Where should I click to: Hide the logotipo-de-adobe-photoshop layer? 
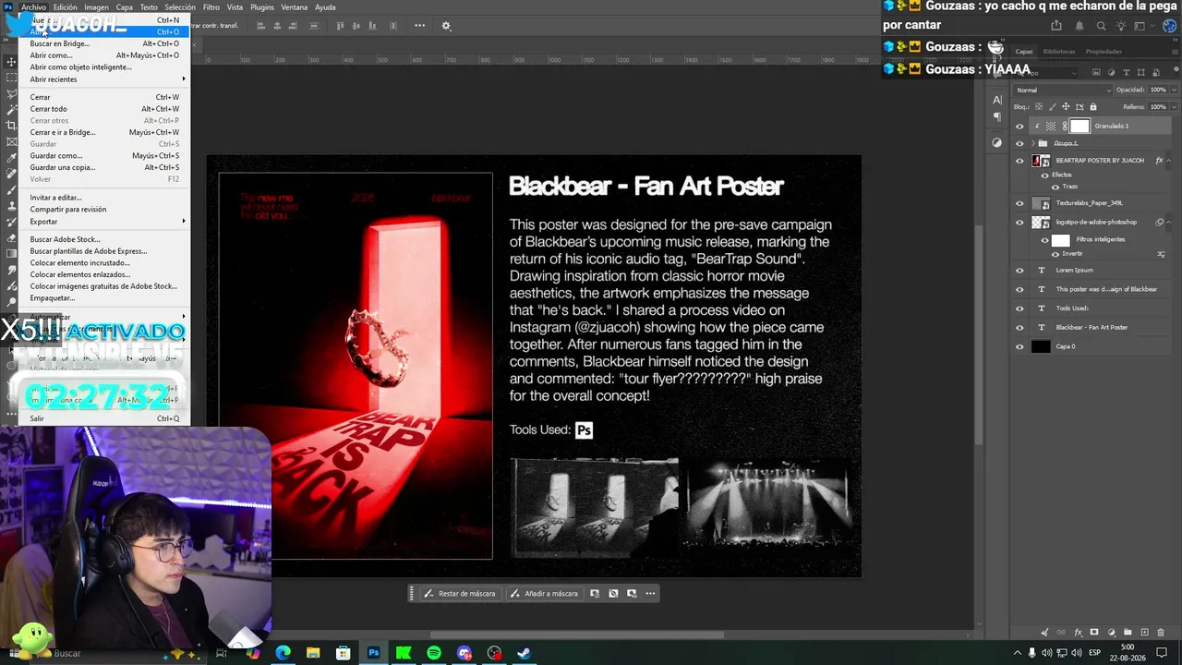(x=1019, y=223)
